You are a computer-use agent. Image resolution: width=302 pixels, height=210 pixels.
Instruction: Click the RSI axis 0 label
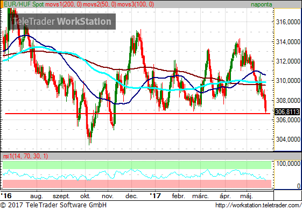[298, 186]
